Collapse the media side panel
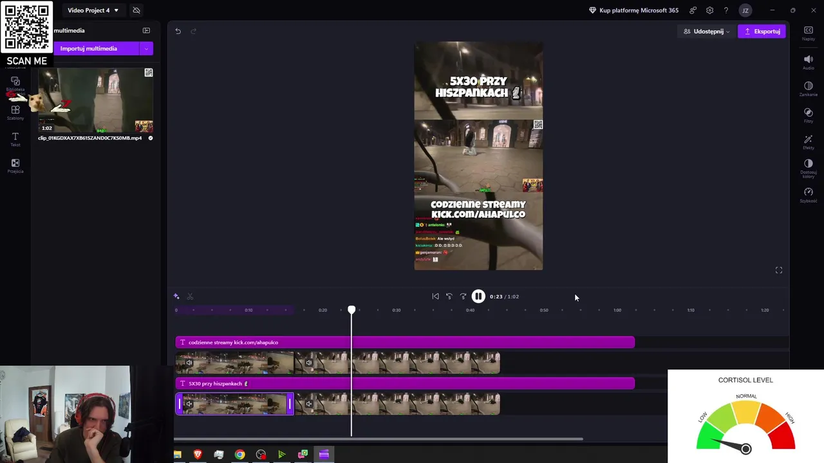Viewport: 824px width, 463px height. pos(146,30)
